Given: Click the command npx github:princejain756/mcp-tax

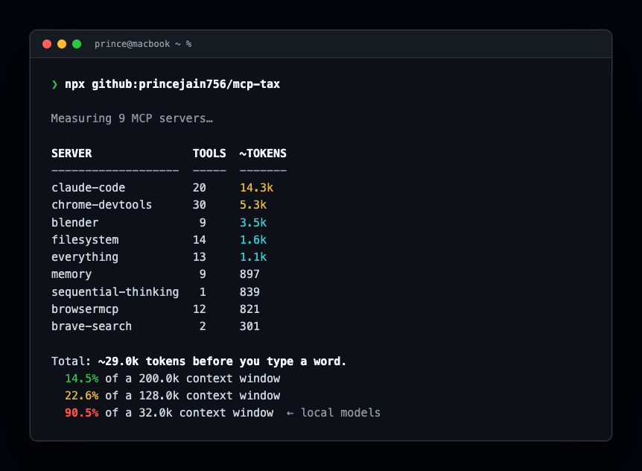Looking at the screenshot, I should pos(172,84).
